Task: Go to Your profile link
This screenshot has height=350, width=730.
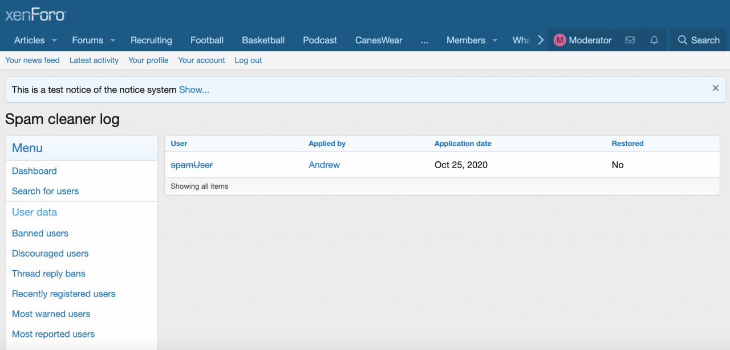Action: click(148, 60)
